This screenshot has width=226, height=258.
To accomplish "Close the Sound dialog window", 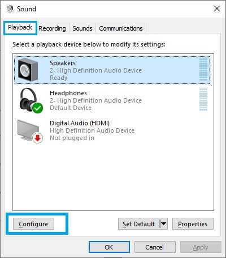I will pyautogui.click(x=217, y=9).
